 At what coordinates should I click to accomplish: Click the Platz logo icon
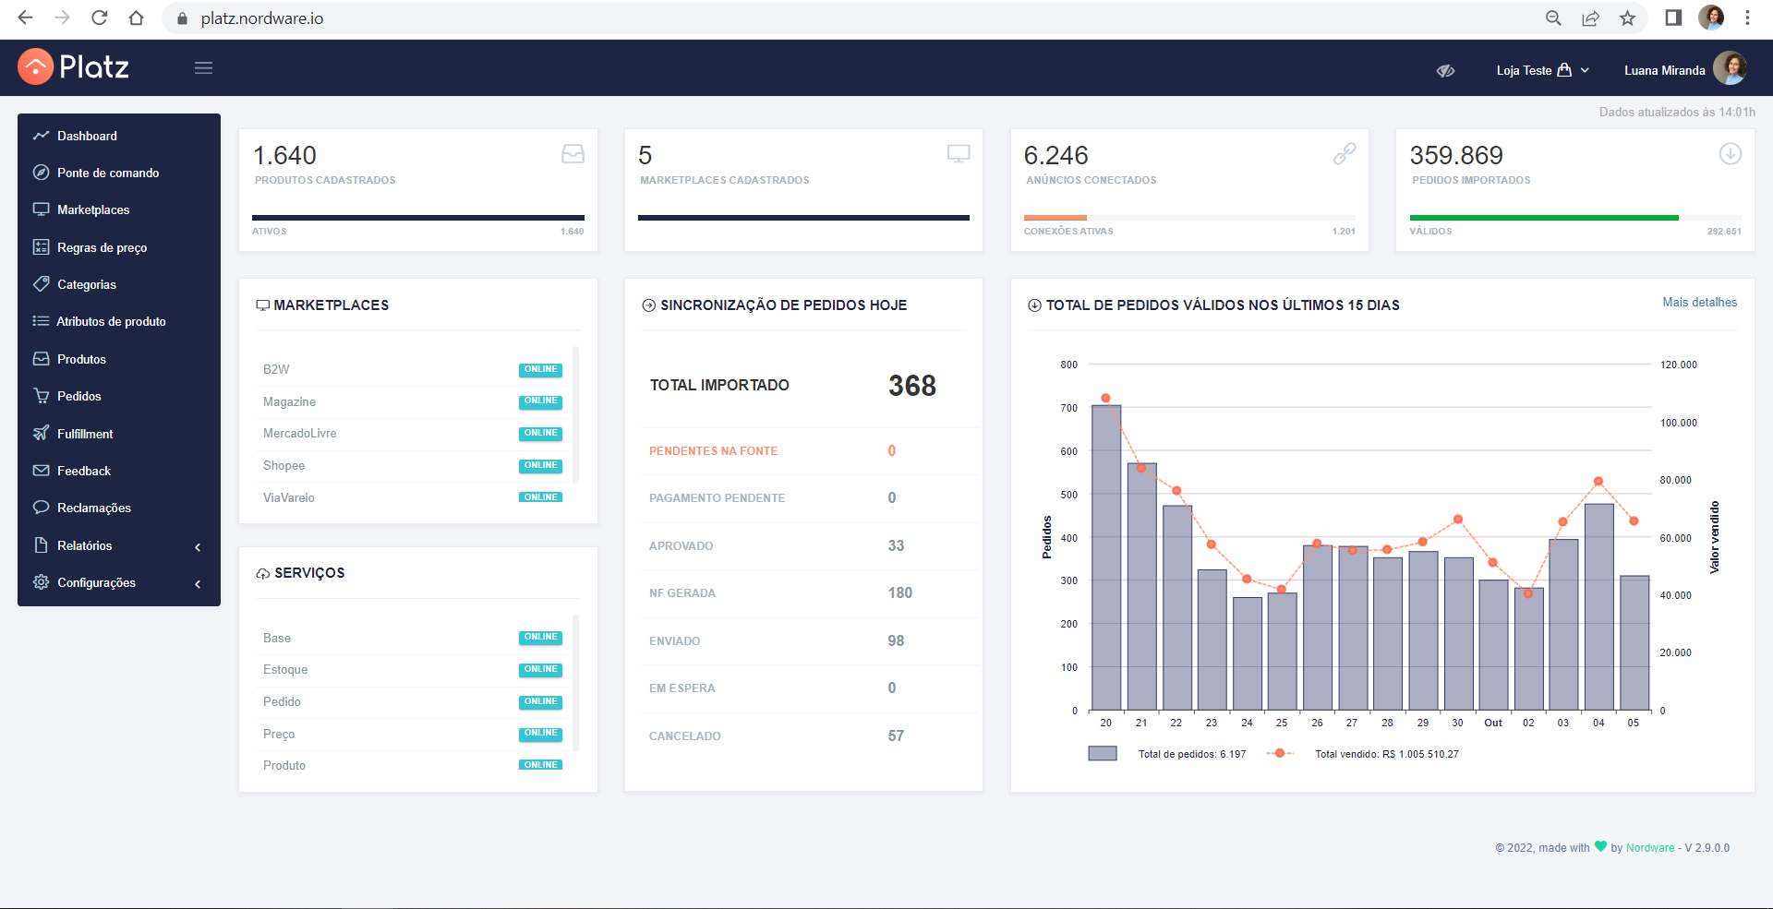pyautogui.click(x=36, y=66)
